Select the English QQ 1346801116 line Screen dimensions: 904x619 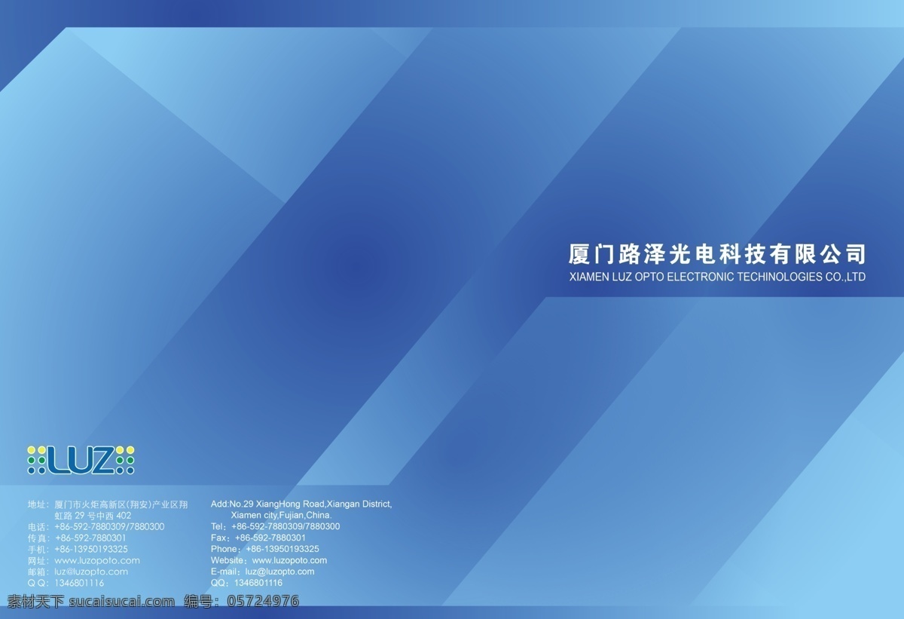(x=247, y=583)
